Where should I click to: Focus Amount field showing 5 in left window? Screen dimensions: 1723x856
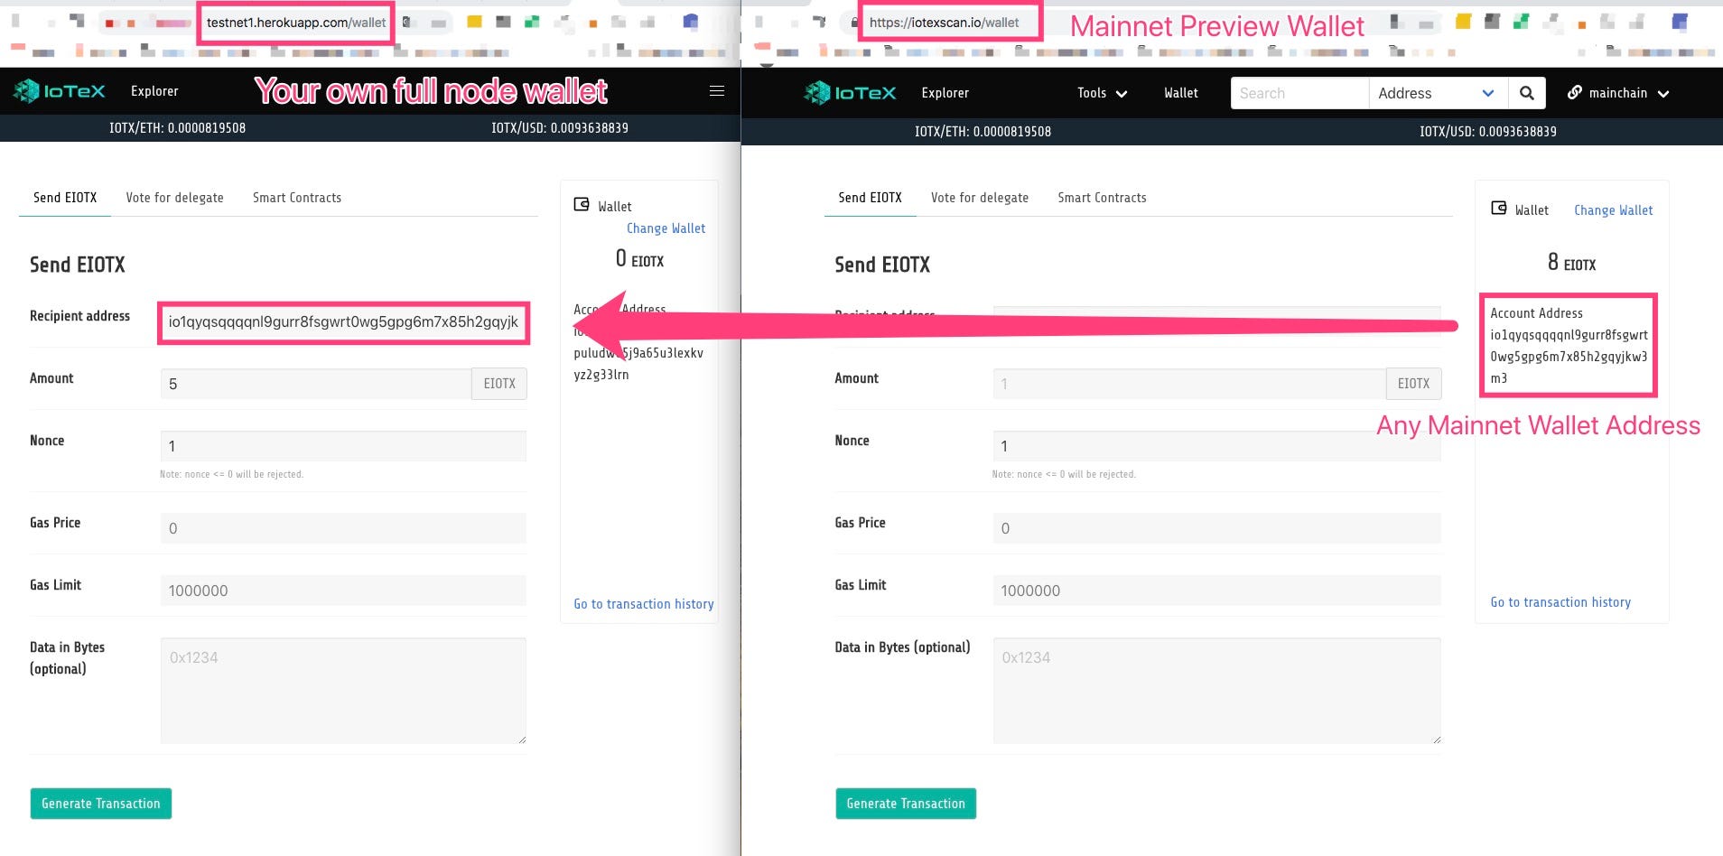pyautogui.click(x=316, y=384)
